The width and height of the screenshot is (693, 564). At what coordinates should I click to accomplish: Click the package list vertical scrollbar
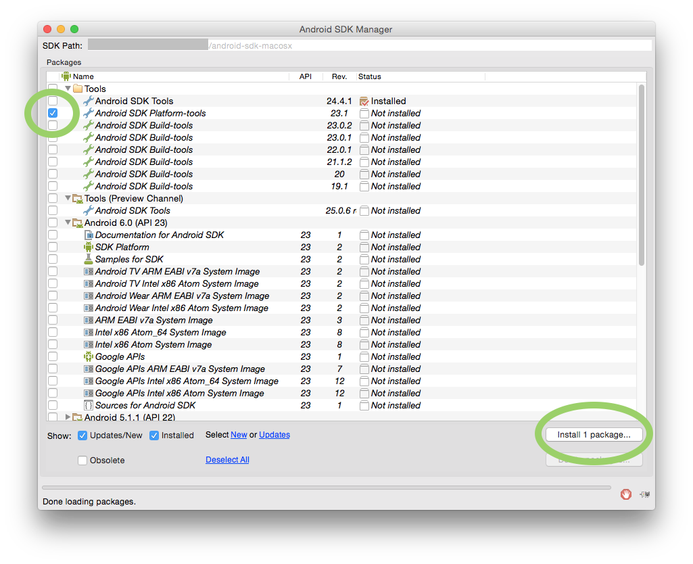pos(642,175)
